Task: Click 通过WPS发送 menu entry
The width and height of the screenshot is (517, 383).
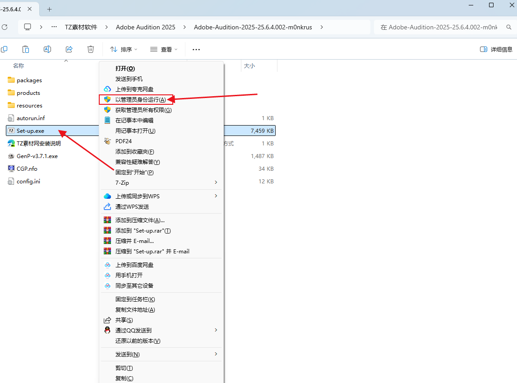Action: [x=162, y=206]
